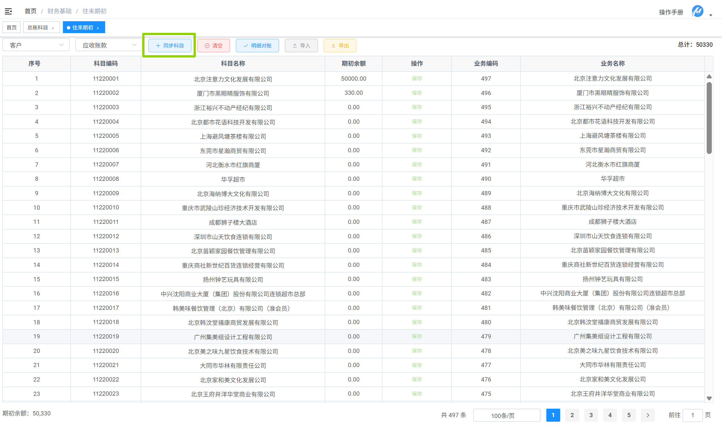The image size is (722, 433).
Task: Click the 清空 clear button
Action: pos(213,46)
